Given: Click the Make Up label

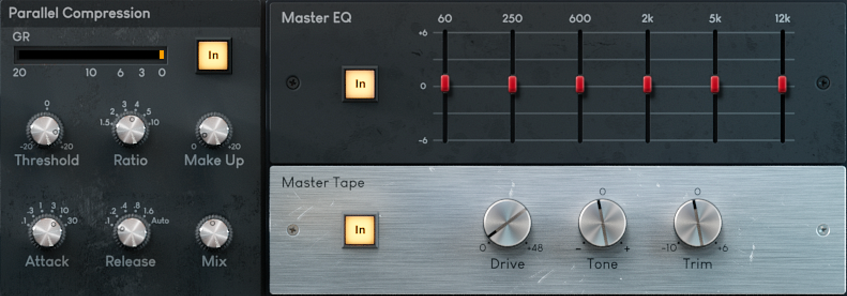Looking at the screenshot, I should click(x=214, y=161).
